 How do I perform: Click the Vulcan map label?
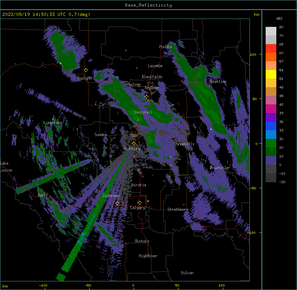187,273
